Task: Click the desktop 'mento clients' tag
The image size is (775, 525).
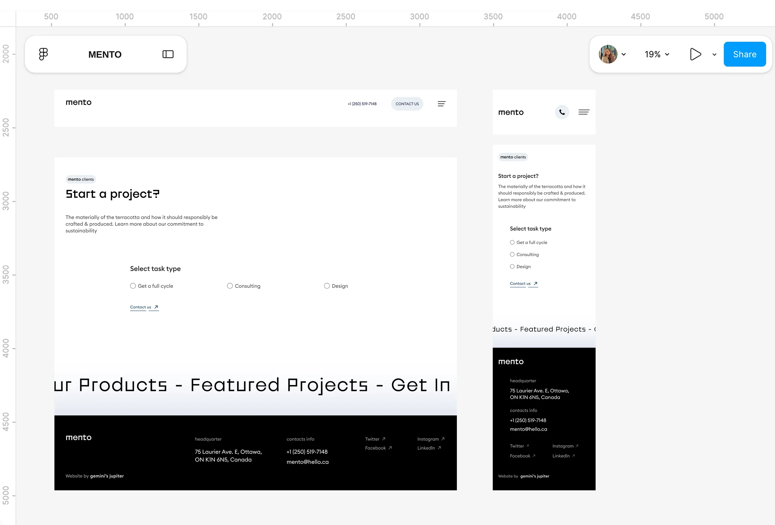Action: 81,179
